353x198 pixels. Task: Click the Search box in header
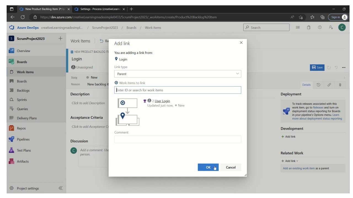point(266,28)
